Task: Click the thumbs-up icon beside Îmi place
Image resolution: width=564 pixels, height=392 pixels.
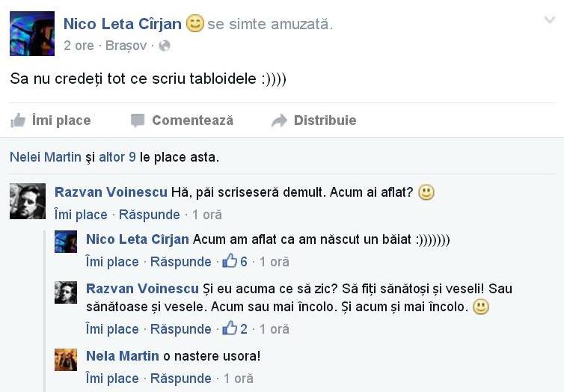Action: pyautogui.click(x=18, y=120)
